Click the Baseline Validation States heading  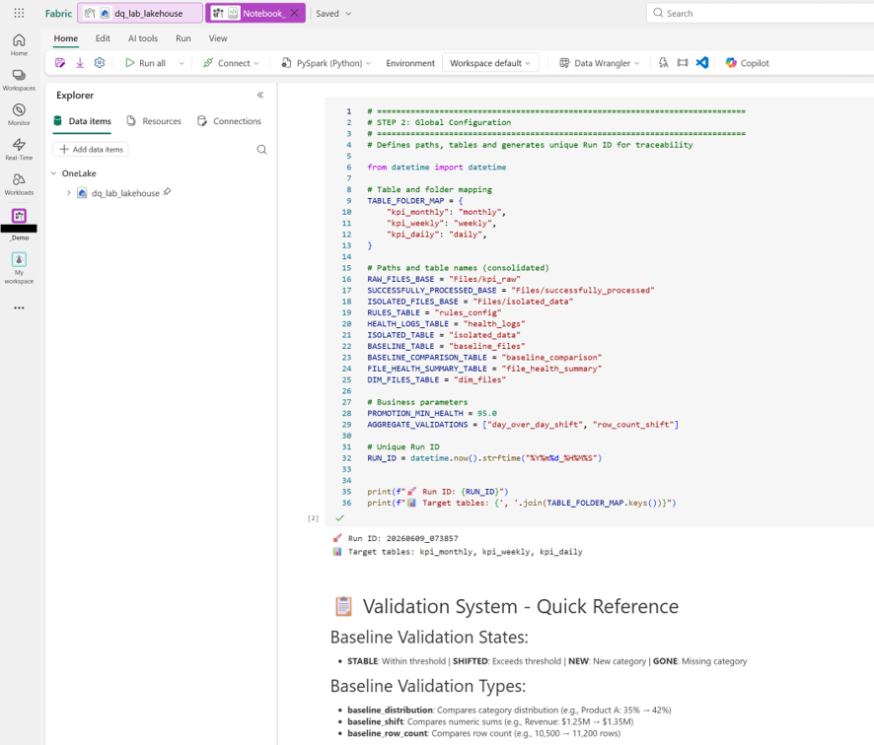click(x=429, y=637)
